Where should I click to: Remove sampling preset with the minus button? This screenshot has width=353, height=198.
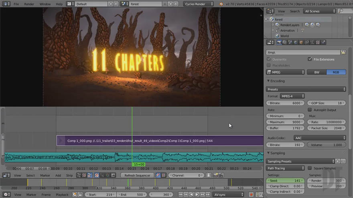coord(343,161)
